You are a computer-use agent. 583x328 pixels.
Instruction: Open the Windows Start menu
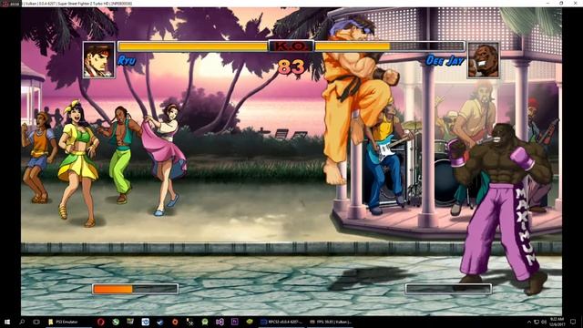point(6,322)
